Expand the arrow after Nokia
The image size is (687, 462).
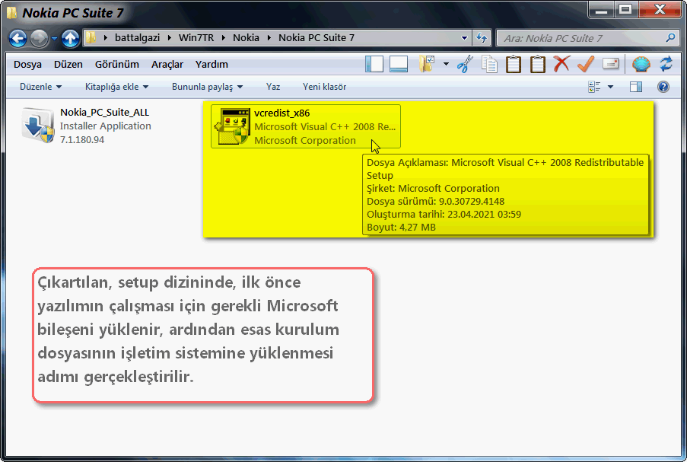(x=269, y=38)
